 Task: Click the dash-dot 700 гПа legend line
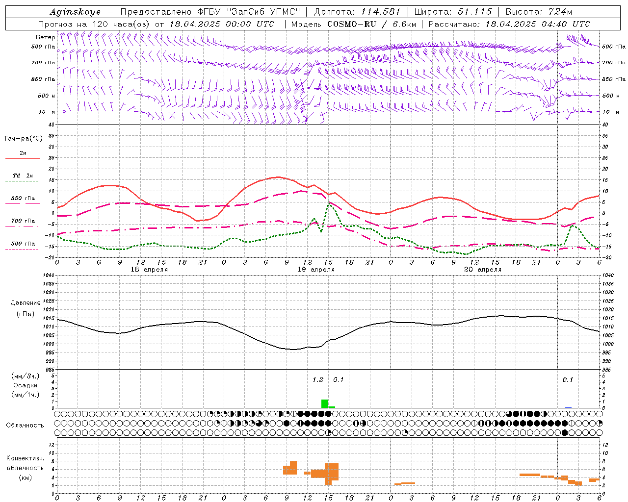click(x=22, y=226)
